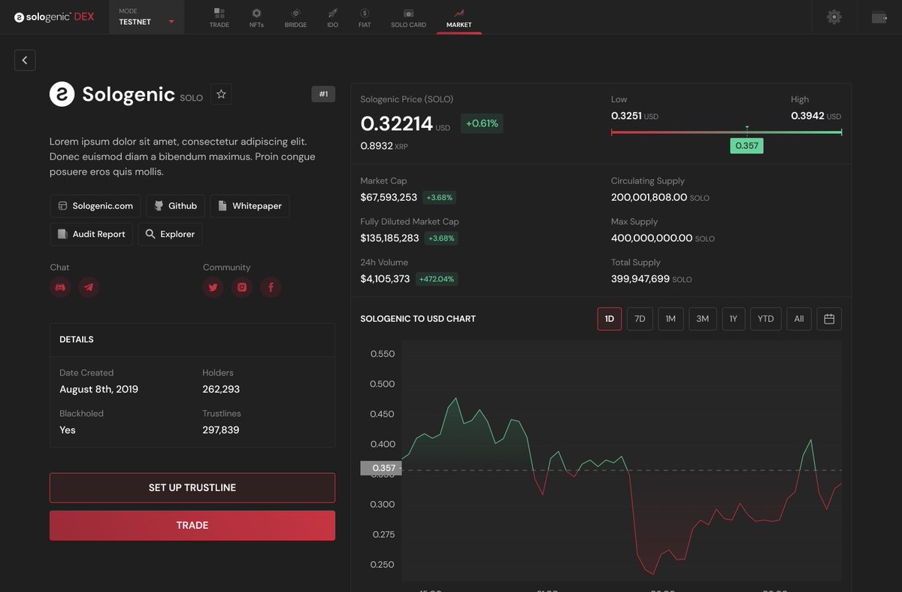Screen dimensions: 902x592
Task: Open the Facebook community icon
Action: [271, 287]
